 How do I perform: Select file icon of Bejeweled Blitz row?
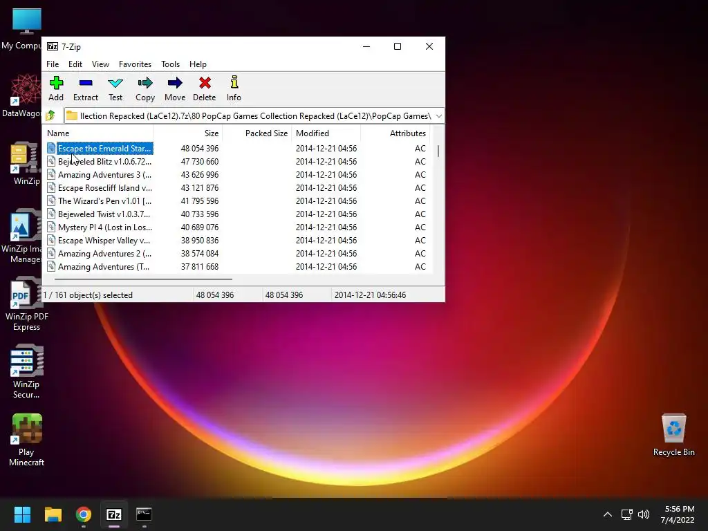[x=51, y=162]
